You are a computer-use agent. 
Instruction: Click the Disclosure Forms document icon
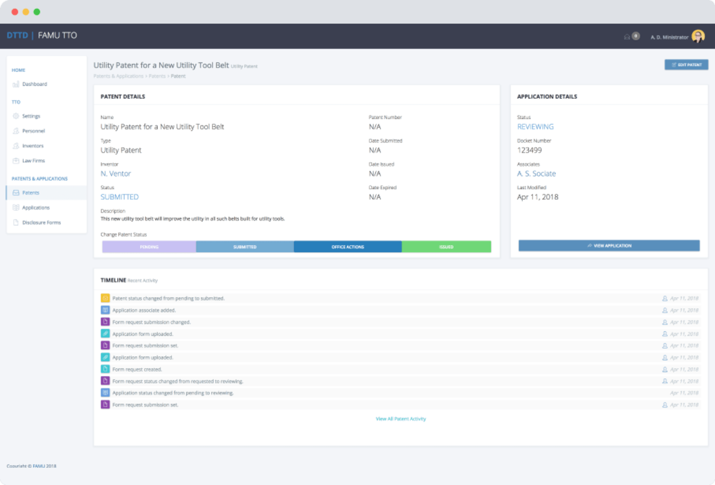[x=16, y=222]
